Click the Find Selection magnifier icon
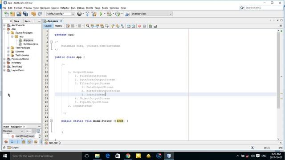Viewport: 285px width, 160px height. (88, 26)
